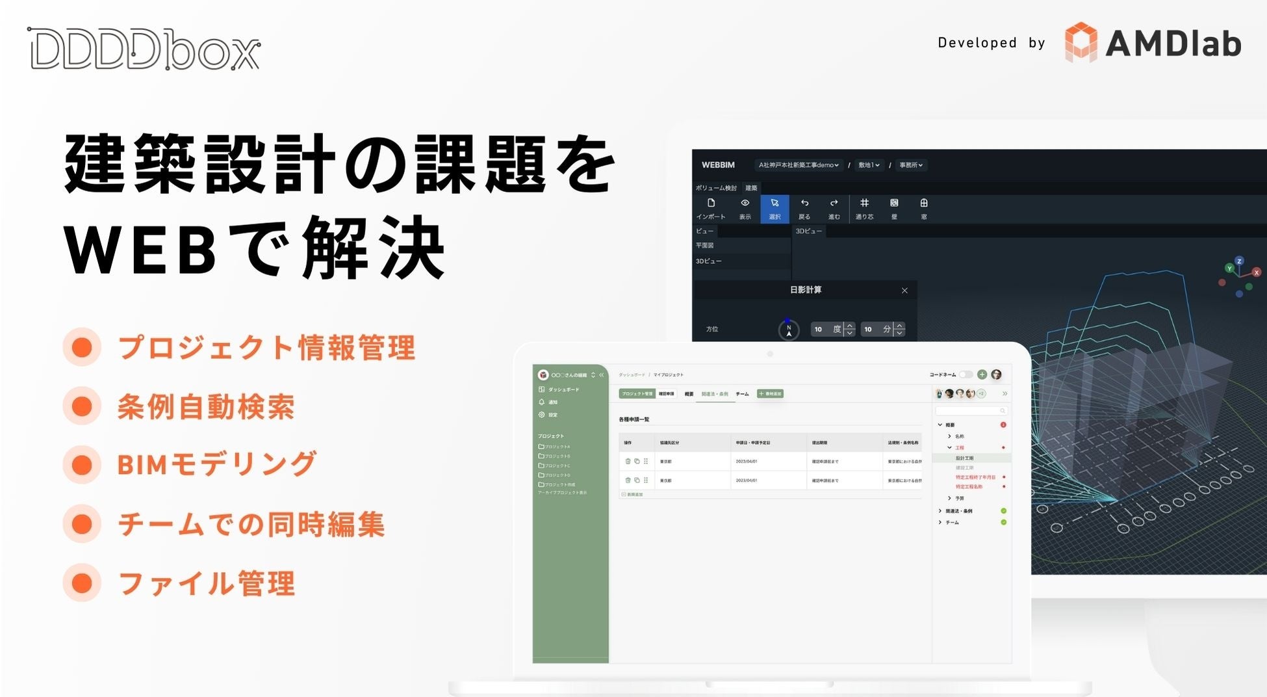Click the アーカイブプロジェクト表示 link
1267x697 pixels.
pyautogui.click(x=562, y=493)
